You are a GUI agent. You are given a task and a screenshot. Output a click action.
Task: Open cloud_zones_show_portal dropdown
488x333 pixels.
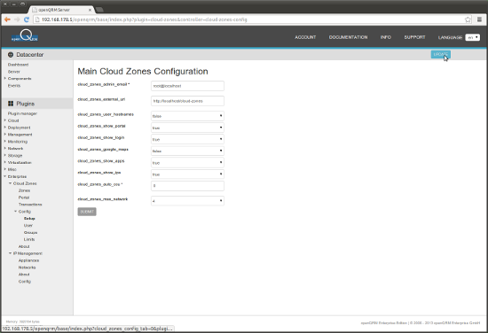point(187,128)
